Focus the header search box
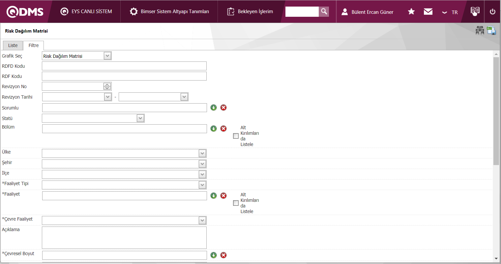This screenshot has width=501, height=264. (302, 12)
